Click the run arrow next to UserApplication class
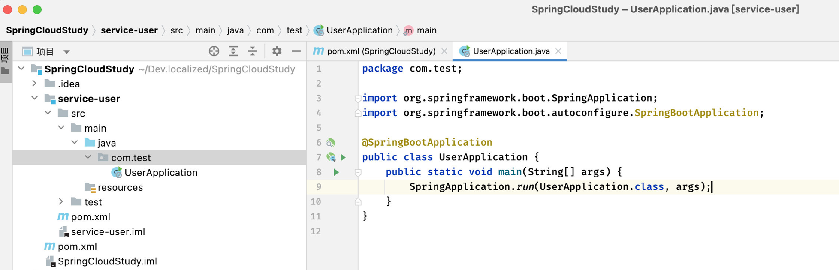Screen dimensions: 839x270 [343, 157]
